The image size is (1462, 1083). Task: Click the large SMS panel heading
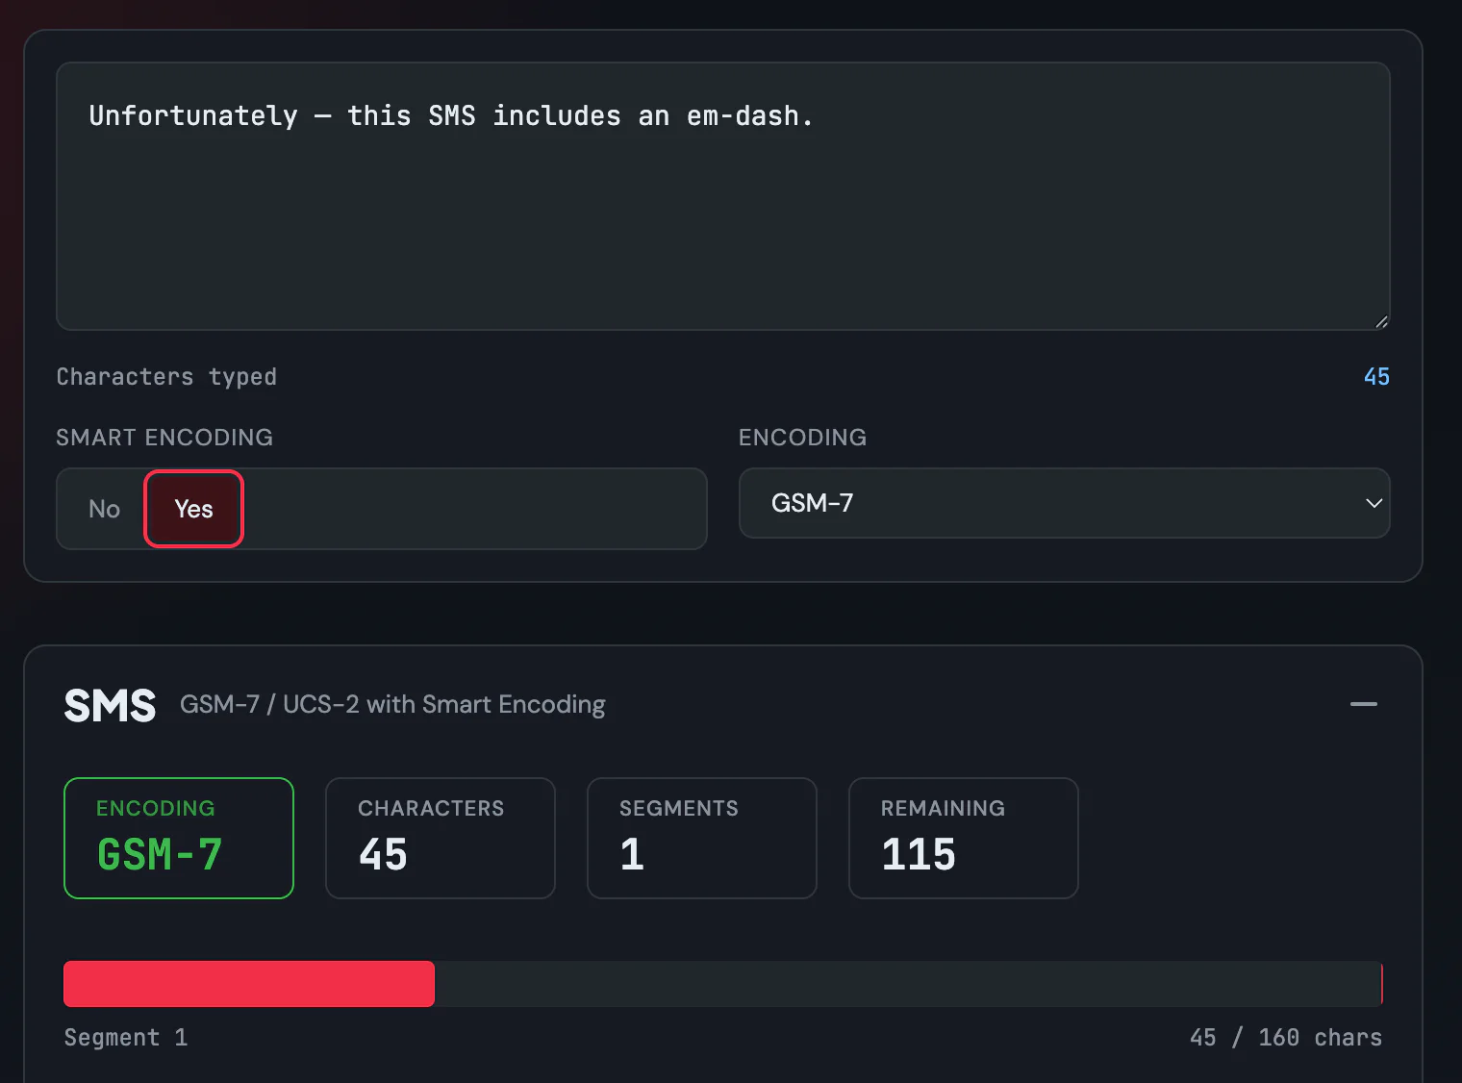coord(110,705)
